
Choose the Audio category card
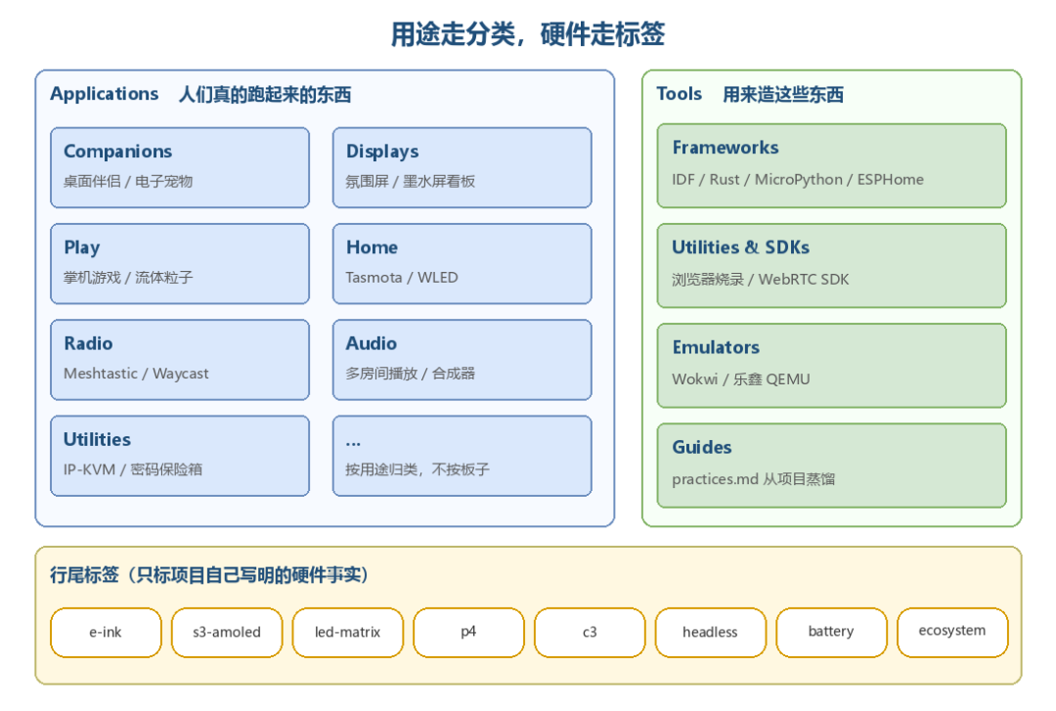click(x=462, y=359)
